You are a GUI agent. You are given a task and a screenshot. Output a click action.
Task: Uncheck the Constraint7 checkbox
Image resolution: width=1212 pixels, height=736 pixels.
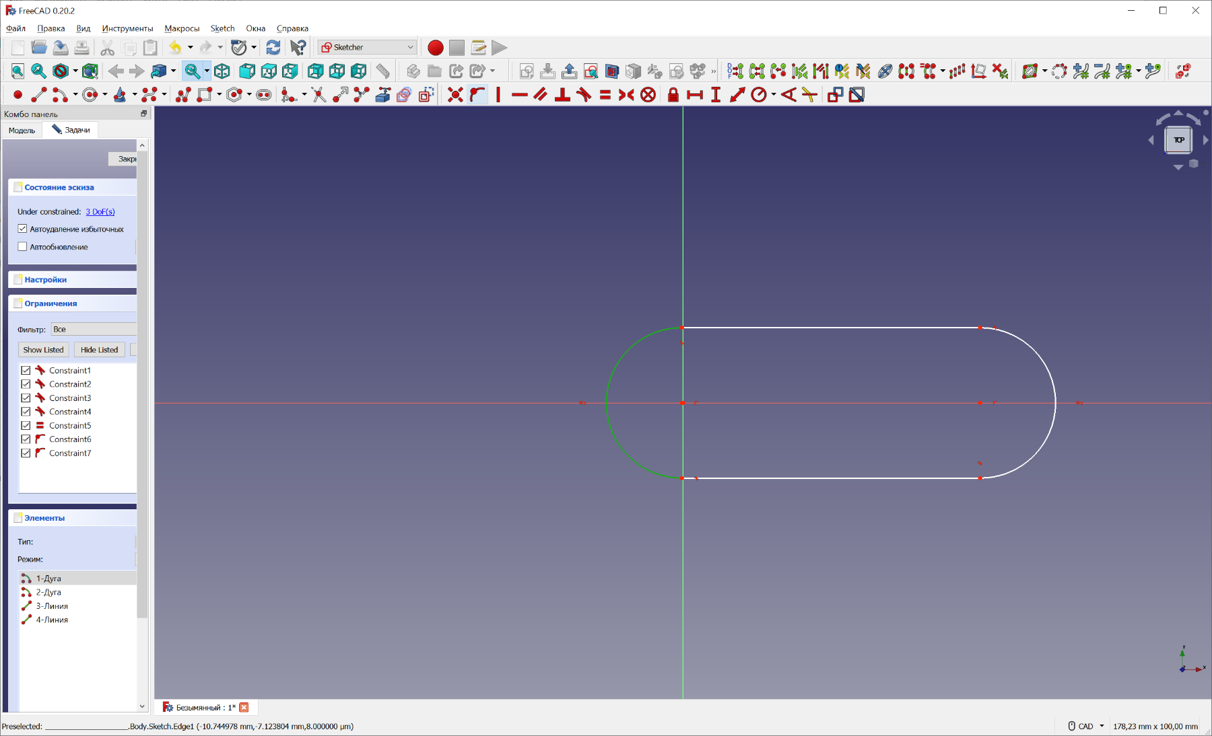[x=26, y=453]
